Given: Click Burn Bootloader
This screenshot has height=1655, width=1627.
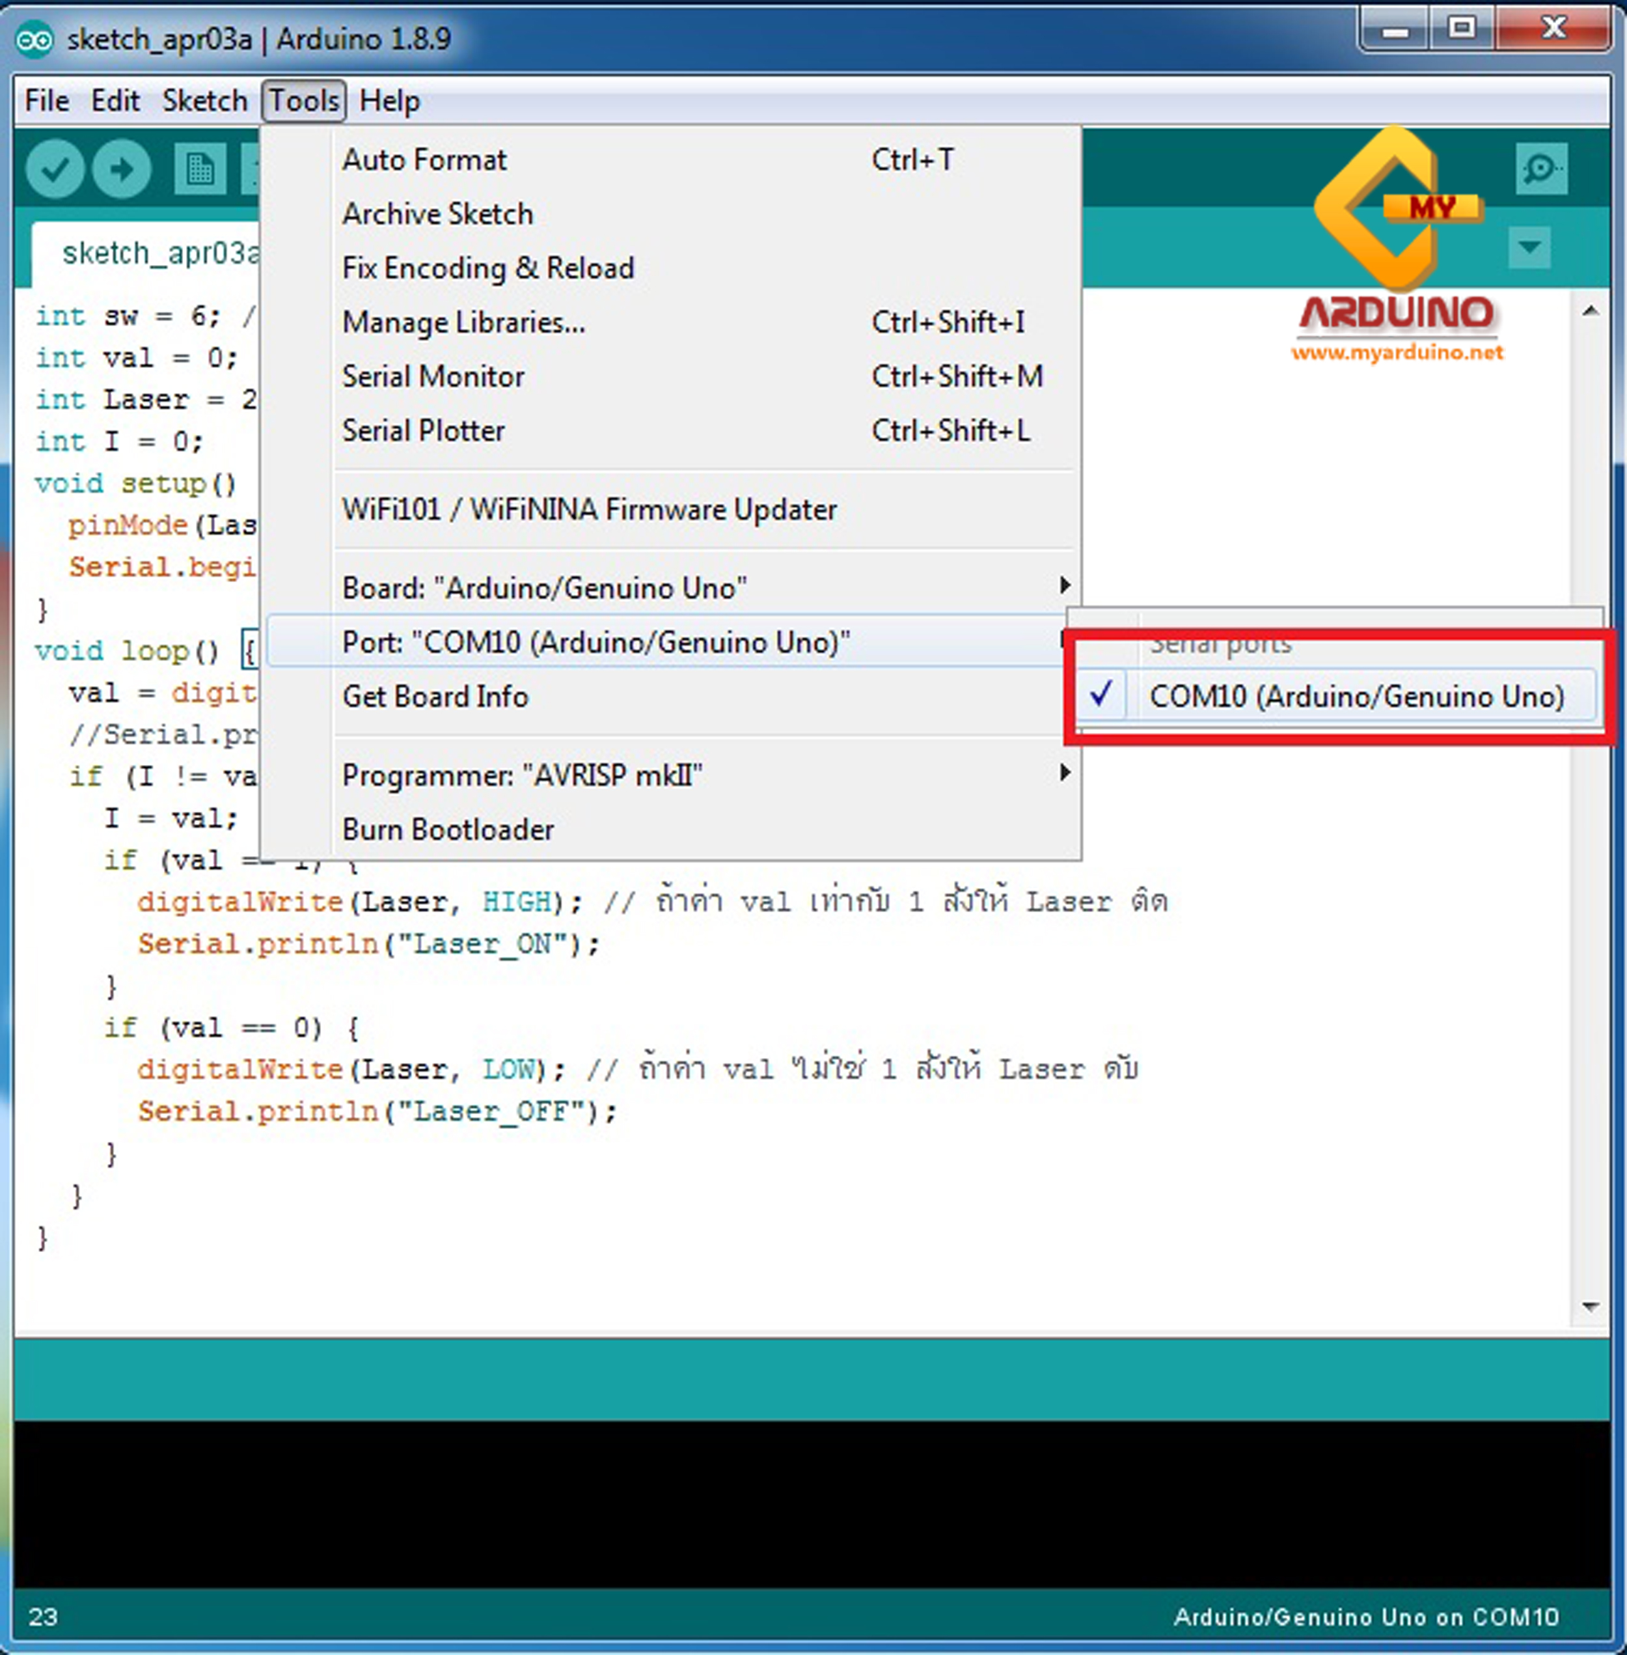Looking at the screenshot, I should click(x=447, y=828).
